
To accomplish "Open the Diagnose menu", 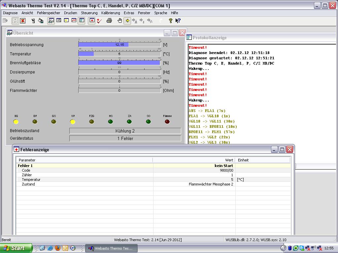I will 10,13.
